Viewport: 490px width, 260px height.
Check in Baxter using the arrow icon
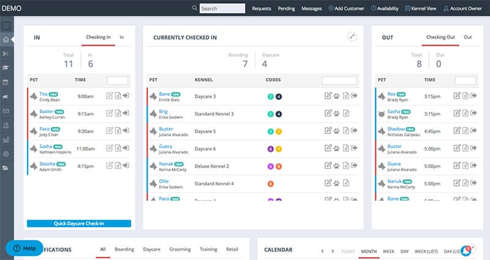pyautogui.click(x=126, y=113)
